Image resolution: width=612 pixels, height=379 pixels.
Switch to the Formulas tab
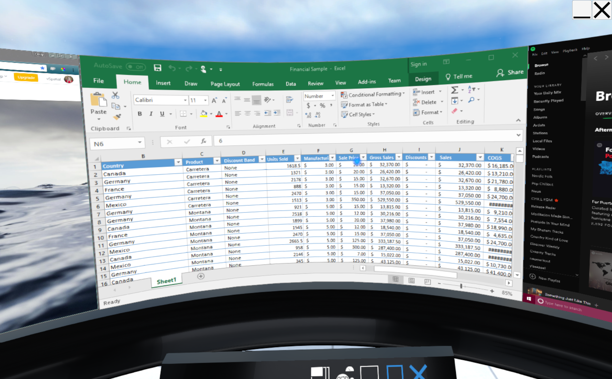click(263, 84)
